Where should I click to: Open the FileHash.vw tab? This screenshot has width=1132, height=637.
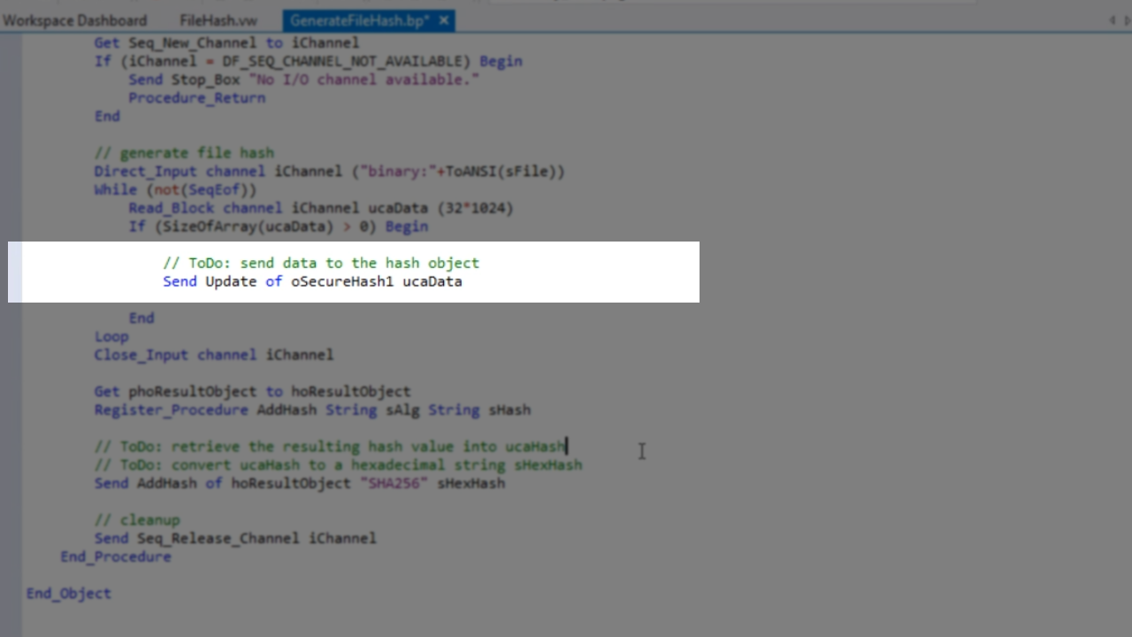[x=218, y=20]
